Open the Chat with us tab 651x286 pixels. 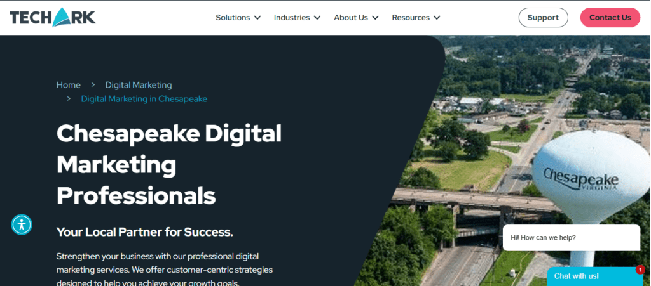(x=594, y=276)
